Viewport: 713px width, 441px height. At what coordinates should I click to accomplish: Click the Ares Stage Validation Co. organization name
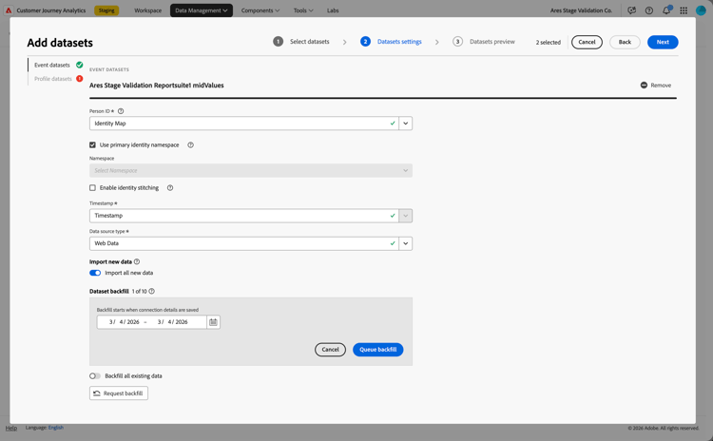click(581, 10)
